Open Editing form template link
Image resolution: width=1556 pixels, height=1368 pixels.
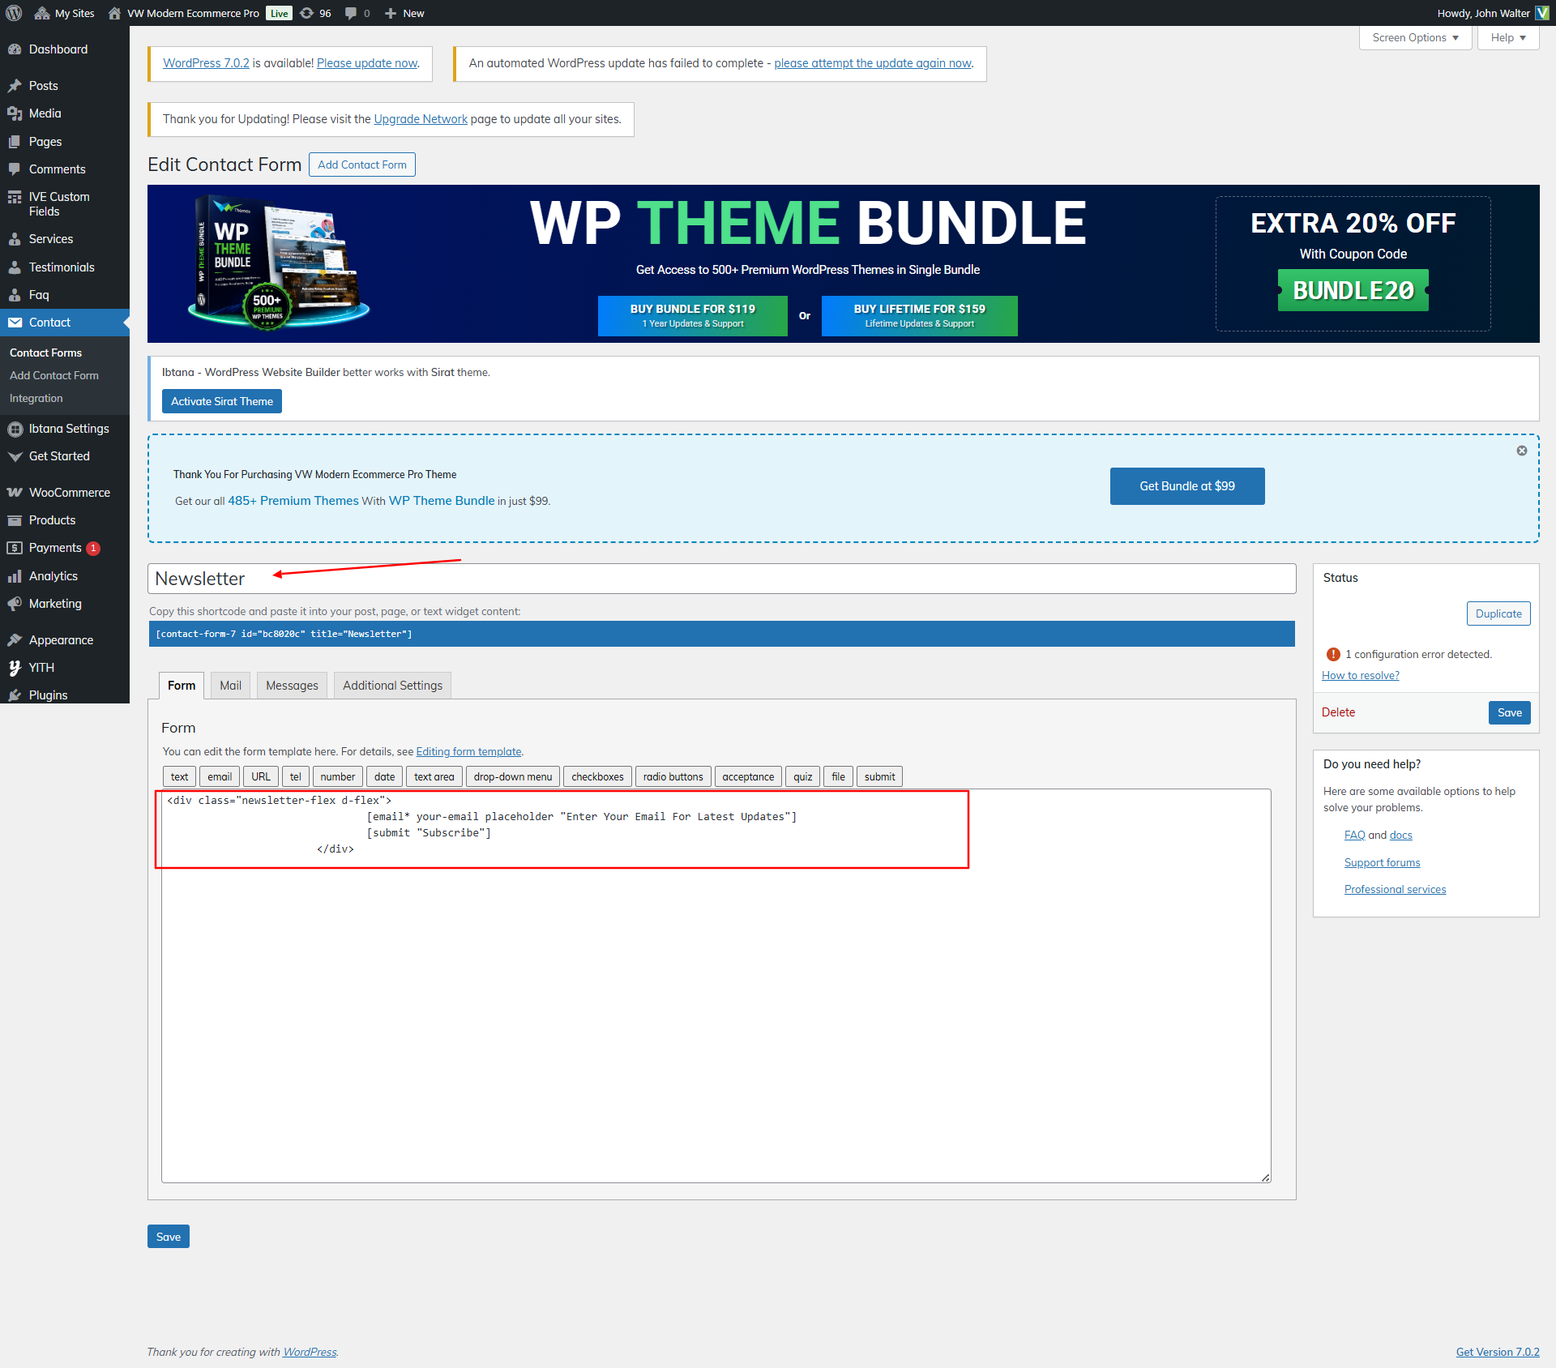tap(468, 751)
